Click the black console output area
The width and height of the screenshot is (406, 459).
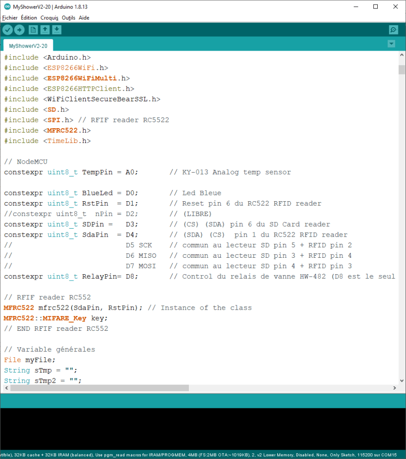click(203, 429)
